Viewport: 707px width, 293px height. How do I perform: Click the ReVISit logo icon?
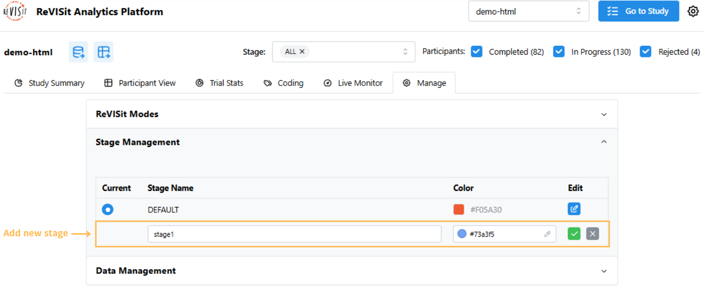tap(15, 11)
